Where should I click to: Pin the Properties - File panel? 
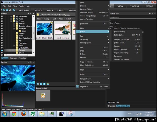[x=152, y=14]
